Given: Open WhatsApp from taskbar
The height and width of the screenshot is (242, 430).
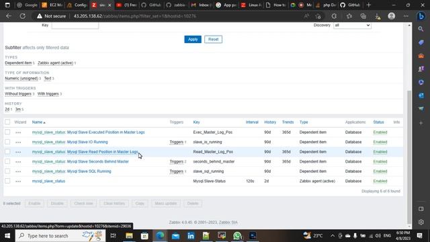Looking at the screenshot, I should pyautogui.click(x=237, y=236).
